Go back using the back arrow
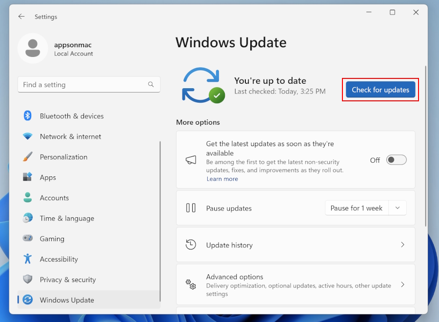Screen dimensions: 439x322 point(21,17)
